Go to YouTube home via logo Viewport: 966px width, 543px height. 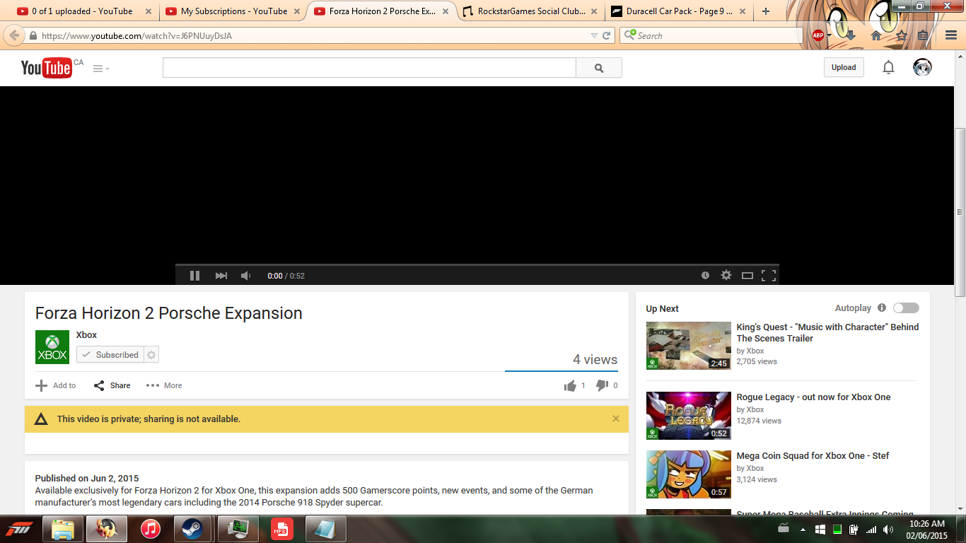47,68
